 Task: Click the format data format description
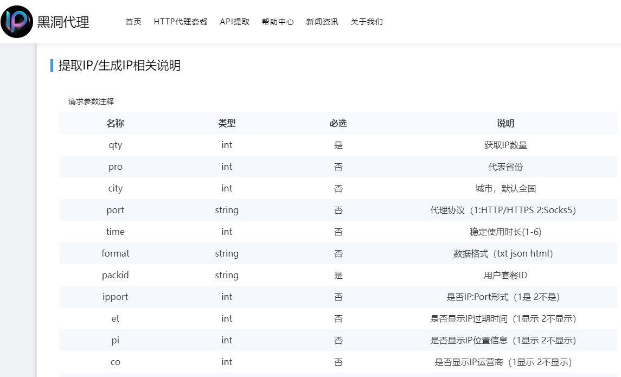click(503, 253)
